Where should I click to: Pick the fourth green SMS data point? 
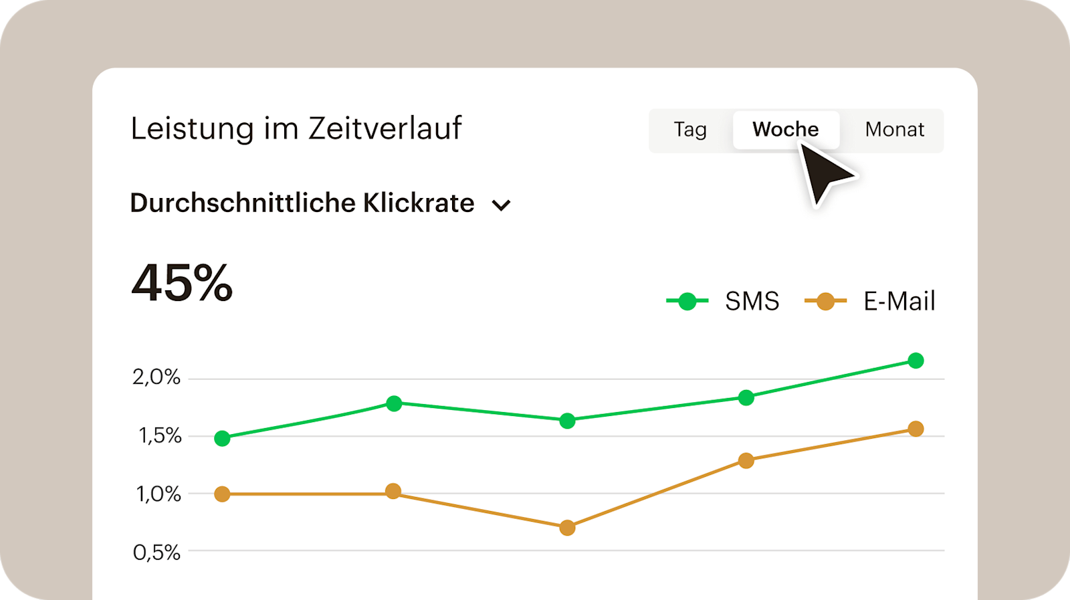pyautogui.click(x=746, y=398)
